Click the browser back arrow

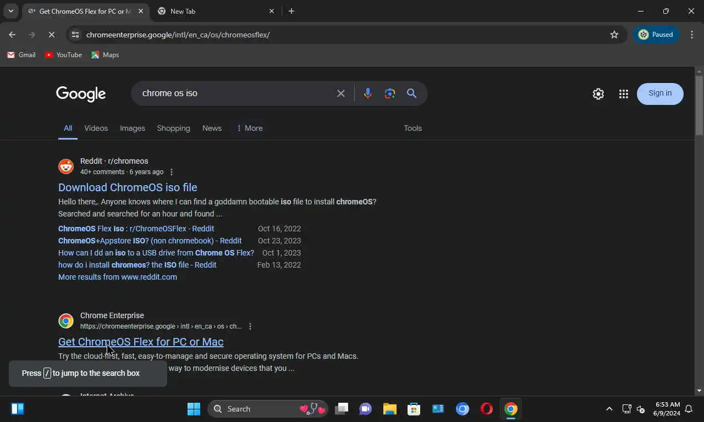tap(12, 35)
